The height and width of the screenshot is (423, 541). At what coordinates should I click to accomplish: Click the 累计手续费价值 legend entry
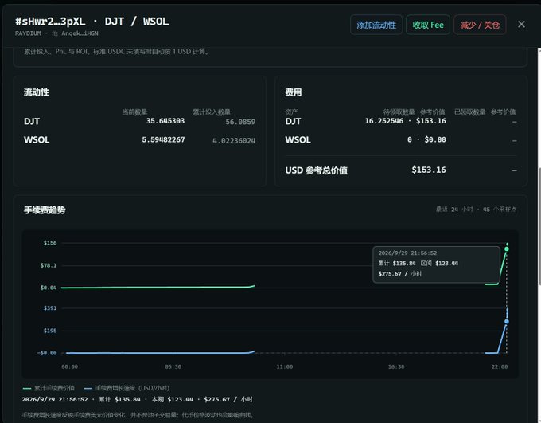pos(49,388)
